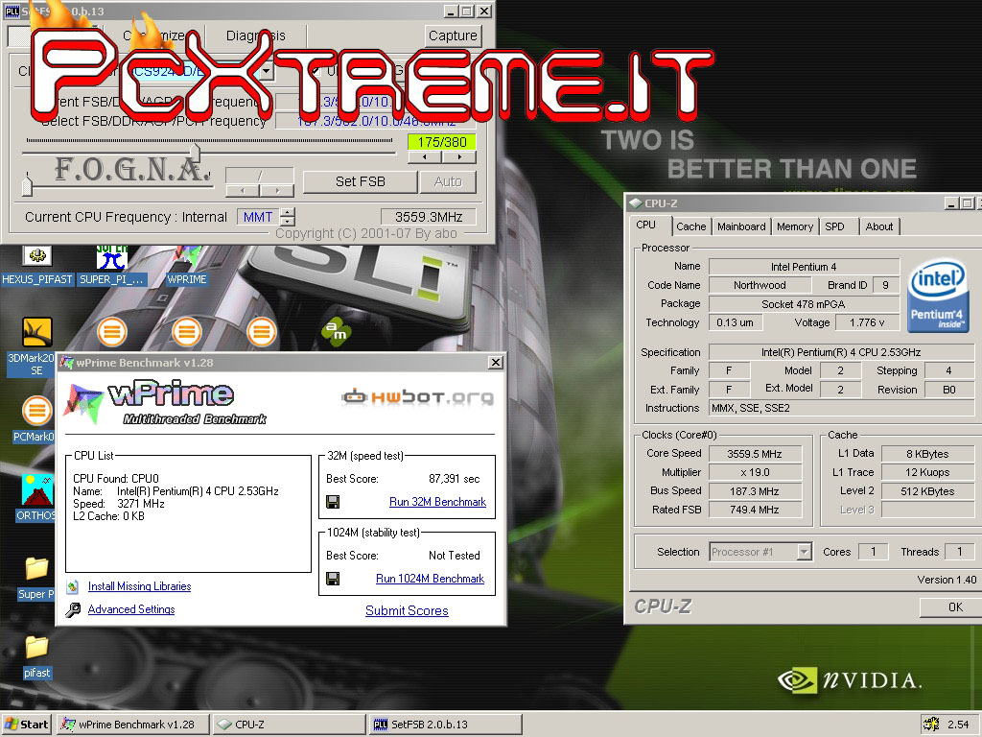This screenshot has width=982, height=737.
Task: Click the green 175/380 value field
Action: tap(441, 142)
